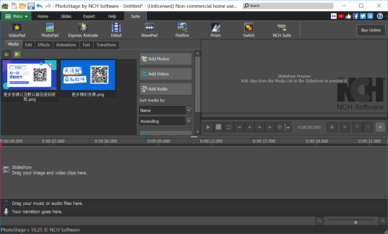Jump to the start of slideshow

coord(239,127)
